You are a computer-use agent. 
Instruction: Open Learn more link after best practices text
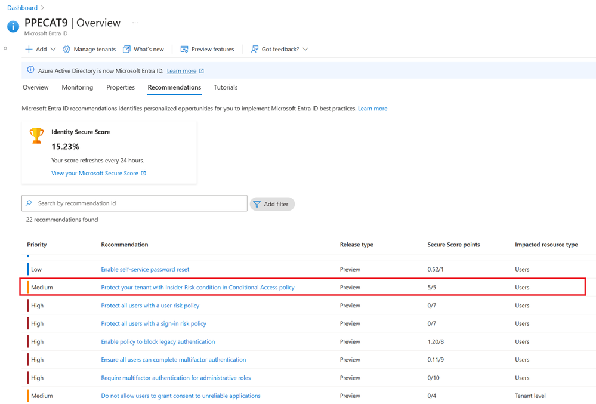click(x=372, y=109)
